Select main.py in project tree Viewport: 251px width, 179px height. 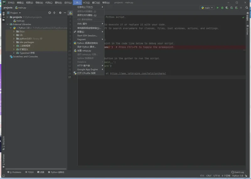pyautogui.click(x=20, y=21)
